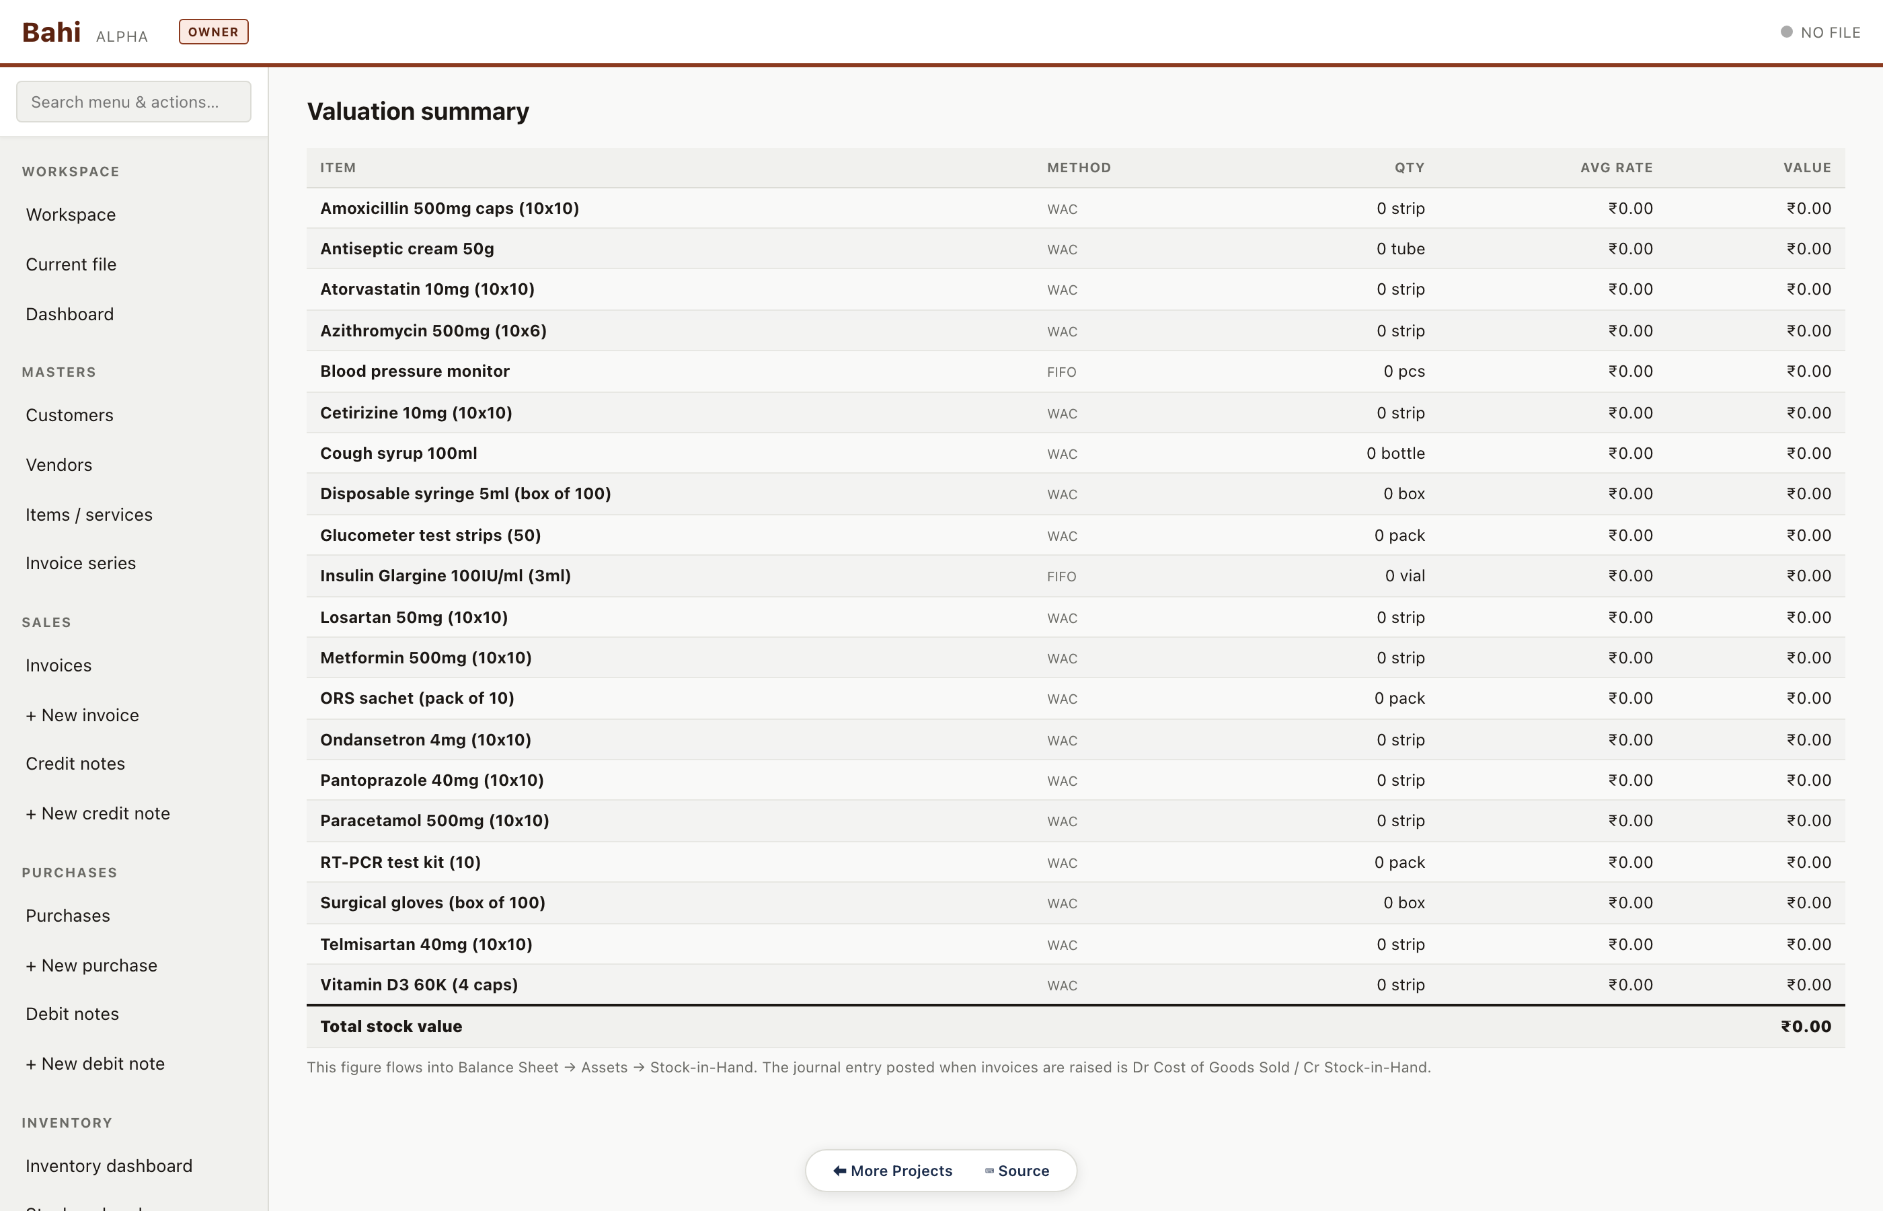Screen dimensions: 1883x1211
Task: Click the OWNER badge near the logo
Action: tap(213, 32)
